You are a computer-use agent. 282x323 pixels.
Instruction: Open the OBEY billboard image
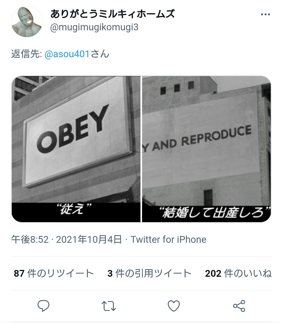76,149
